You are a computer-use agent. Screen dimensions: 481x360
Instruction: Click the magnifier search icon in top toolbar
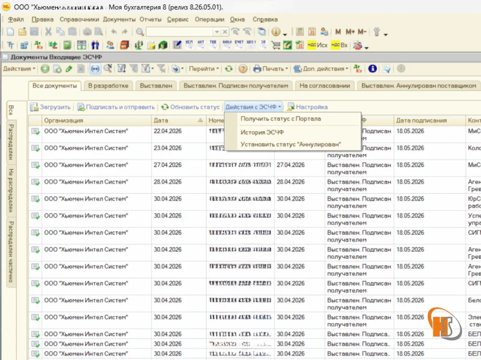[140, 31]
